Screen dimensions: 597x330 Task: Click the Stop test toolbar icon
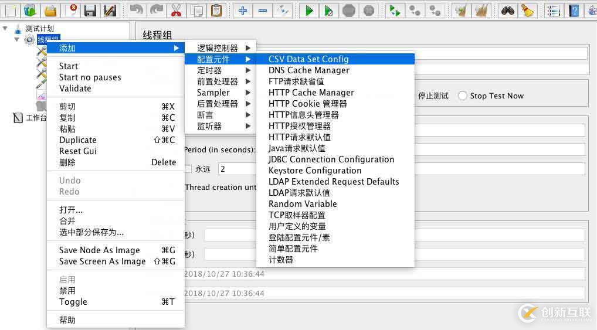349,11
